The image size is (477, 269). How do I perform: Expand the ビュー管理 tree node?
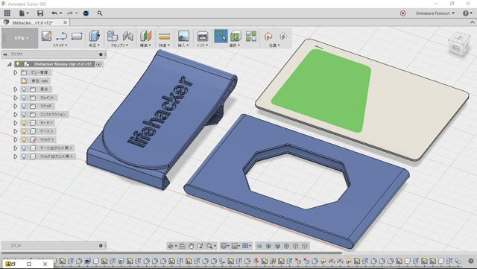[16, 72]
